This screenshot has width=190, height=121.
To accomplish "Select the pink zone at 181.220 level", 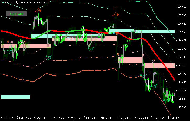I will tap(159, 66).
